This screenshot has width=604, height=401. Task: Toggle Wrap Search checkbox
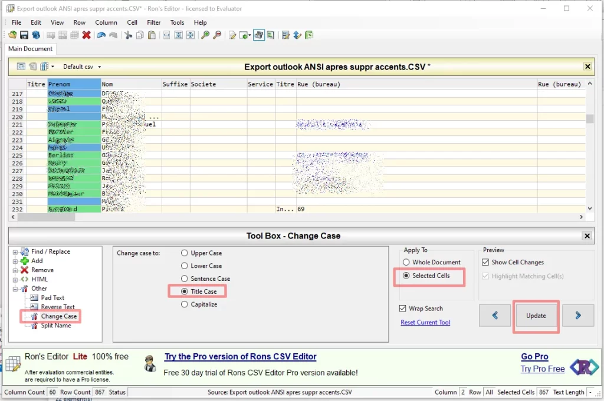(x=402, y=309)
